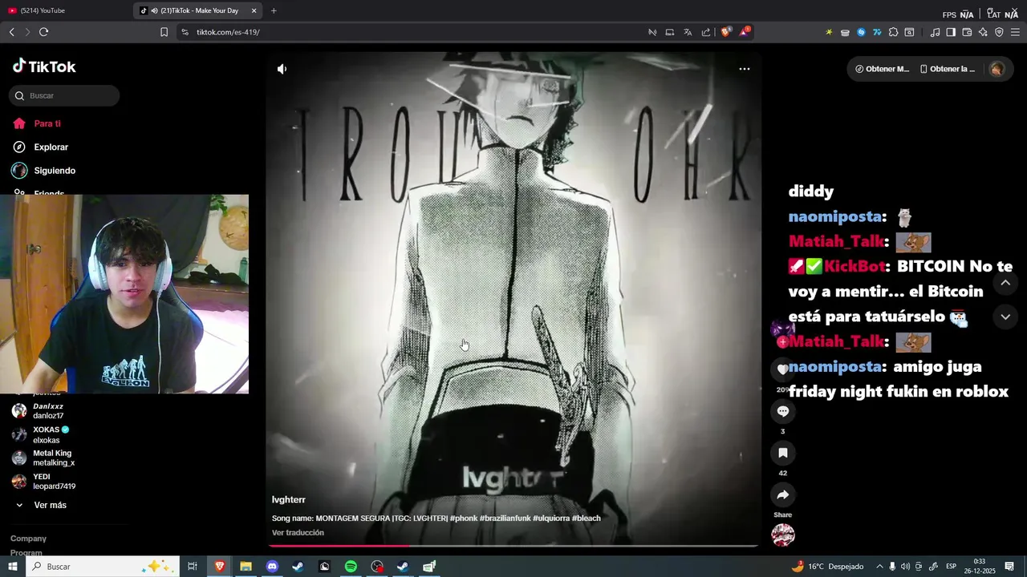Click the microphone tray icon
The width and height of the screenshot is (1027, 577).
892,567
